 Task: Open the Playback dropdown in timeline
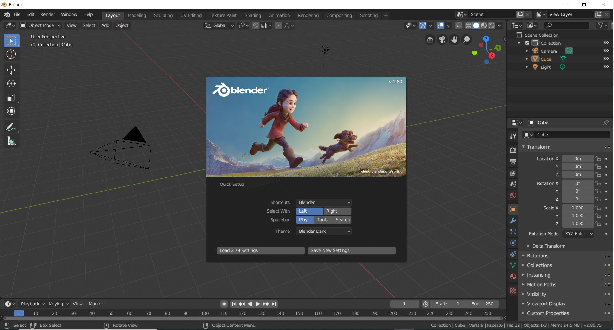32,304
